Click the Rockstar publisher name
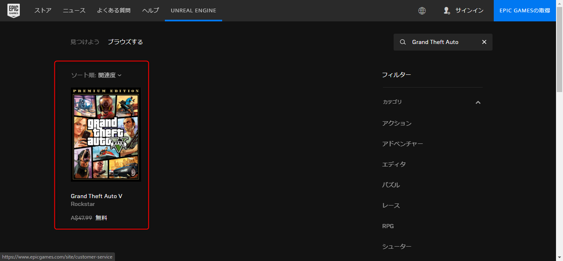563x261 pixels. [x=83, y=204]
